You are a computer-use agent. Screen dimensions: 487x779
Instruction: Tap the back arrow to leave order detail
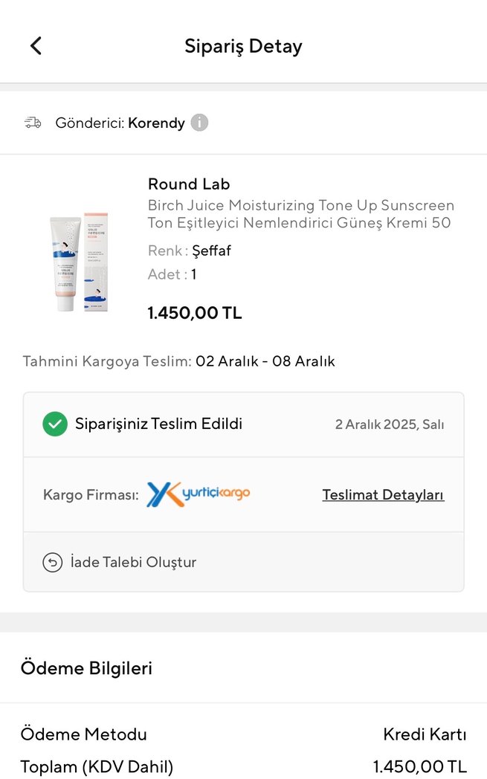coord(35,45)
